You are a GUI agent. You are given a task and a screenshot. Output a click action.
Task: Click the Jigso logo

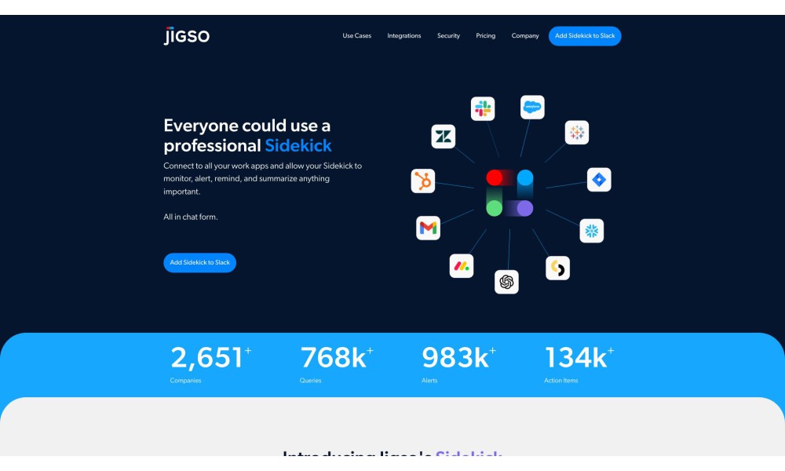[x=186, y=35]
